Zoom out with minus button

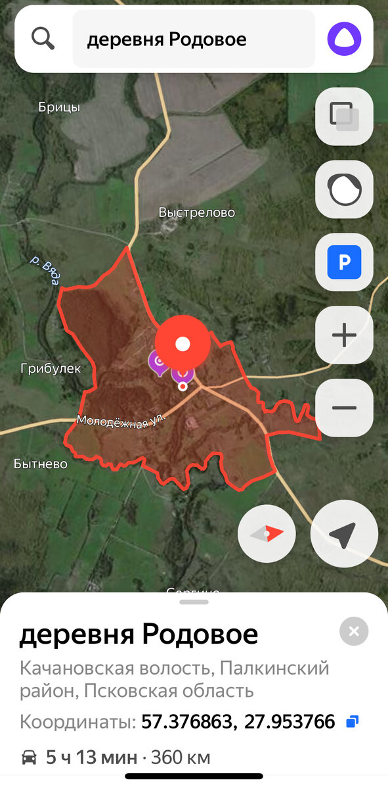344,408
